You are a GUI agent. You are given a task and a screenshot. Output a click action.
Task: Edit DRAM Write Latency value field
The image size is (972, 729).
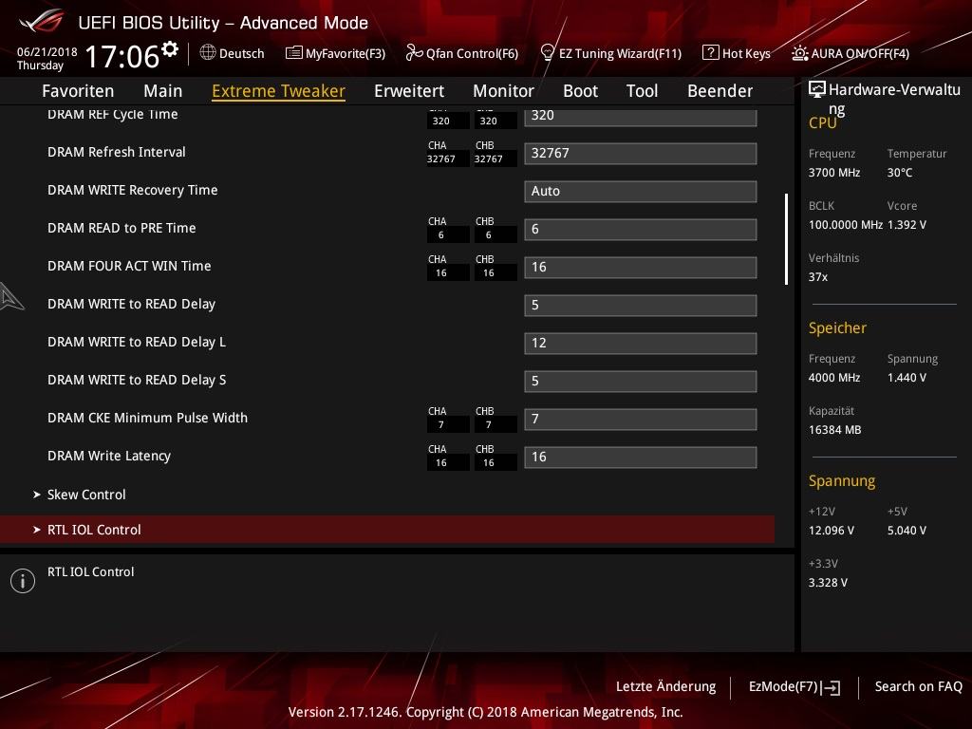[641, 457]
